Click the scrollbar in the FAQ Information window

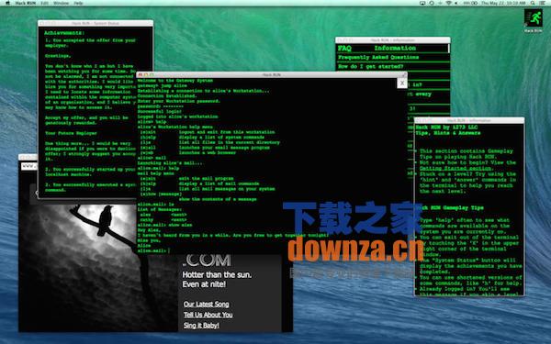tap(449, 48)
